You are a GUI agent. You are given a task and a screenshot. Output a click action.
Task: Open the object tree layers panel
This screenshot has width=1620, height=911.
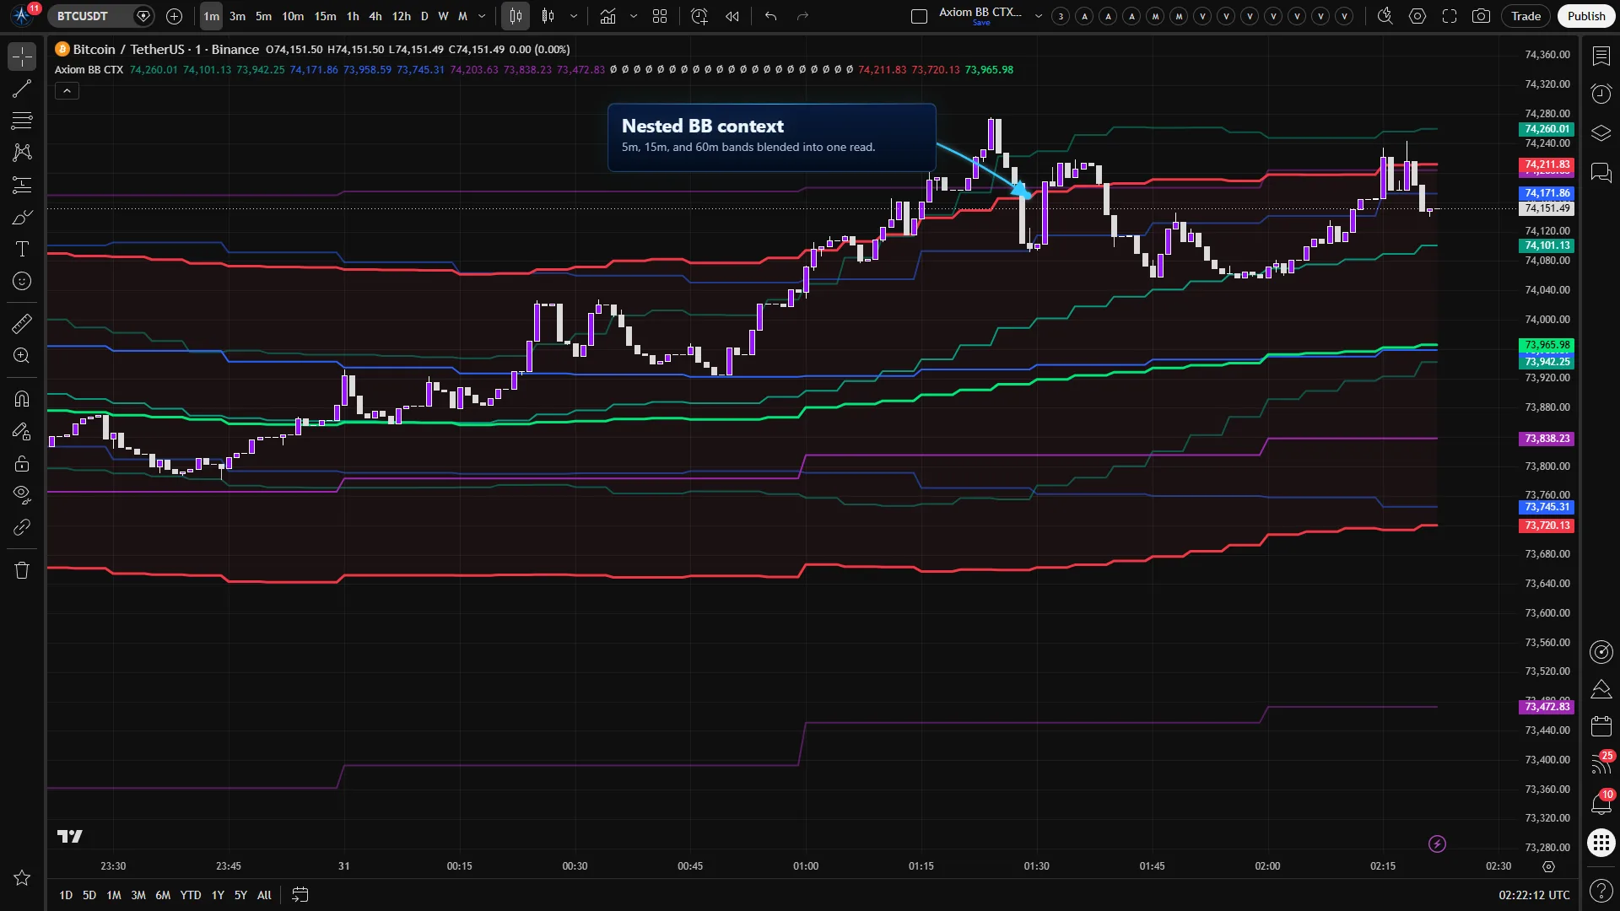point(1601,133)
